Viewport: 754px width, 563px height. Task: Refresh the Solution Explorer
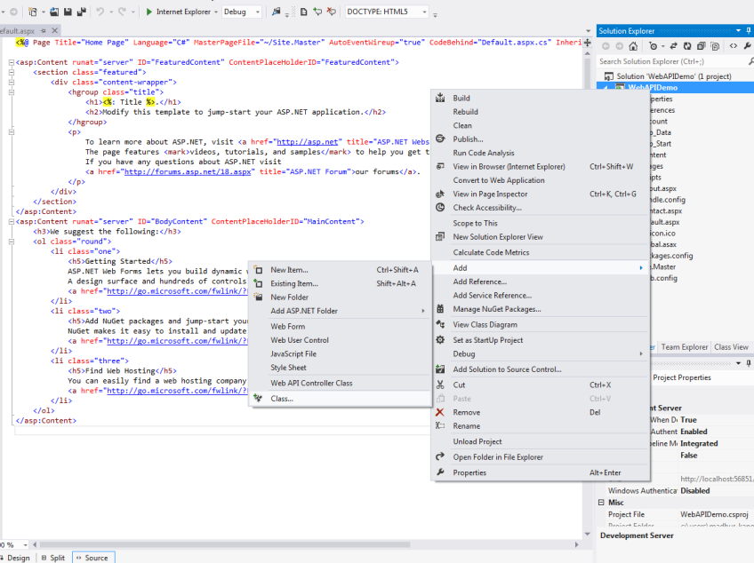(x=687, y=45)
